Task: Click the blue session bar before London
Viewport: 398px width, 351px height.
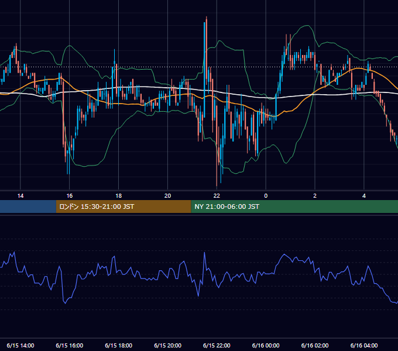Action: coord(28,207)
